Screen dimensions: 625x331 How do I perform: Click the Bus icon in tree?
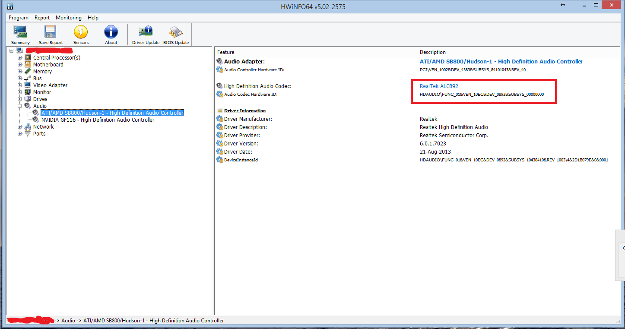coord(28,78)
